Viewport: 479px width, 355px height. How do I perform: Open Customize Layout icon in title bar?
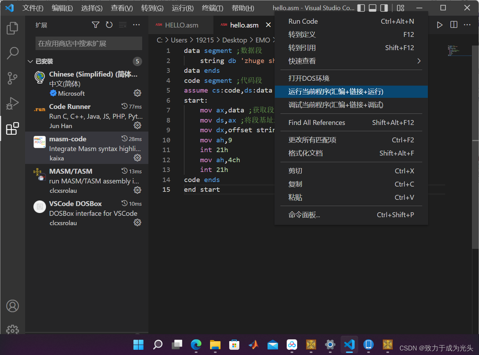[x=401, y=8]
